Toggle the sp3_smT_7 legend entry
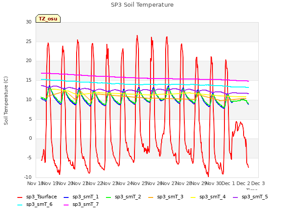Viewport: 285px width, 213px height. coord(81,205)
